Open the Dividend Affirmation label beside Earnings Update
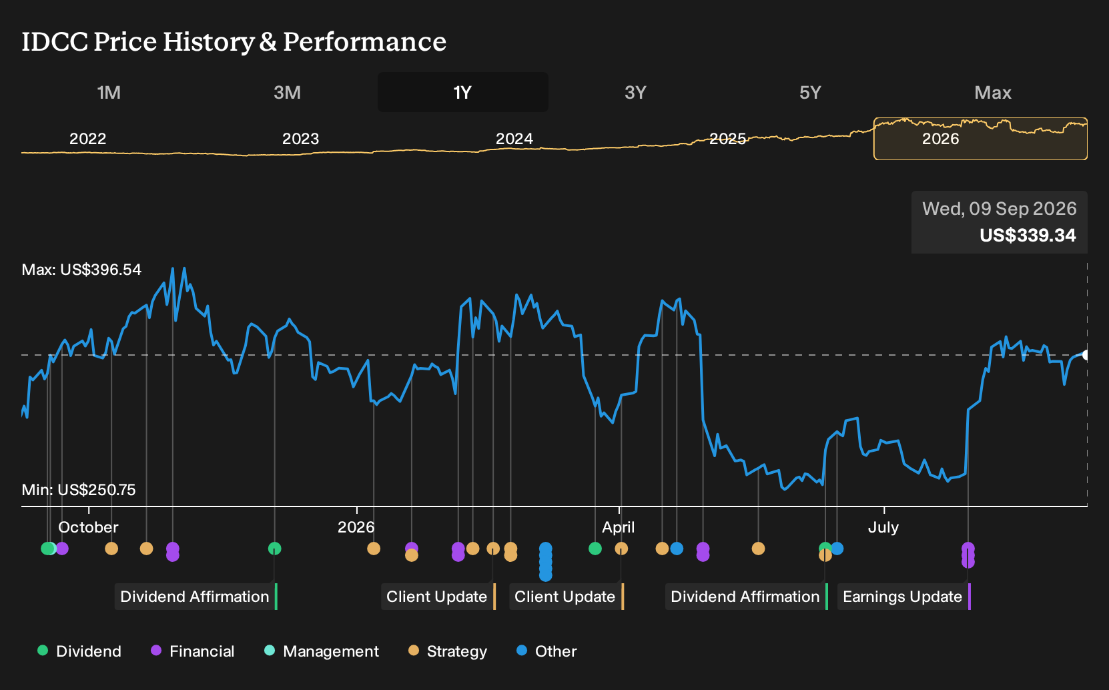 point(747,597)
